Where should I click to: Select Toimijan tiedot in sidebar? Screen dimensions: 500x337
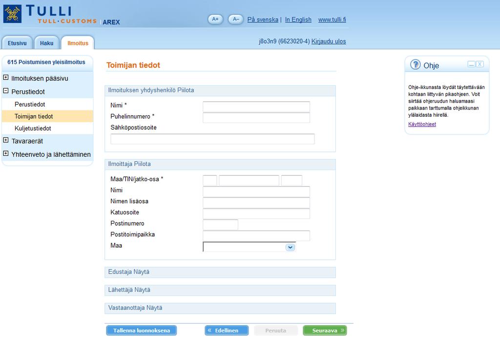coord(47,116)
